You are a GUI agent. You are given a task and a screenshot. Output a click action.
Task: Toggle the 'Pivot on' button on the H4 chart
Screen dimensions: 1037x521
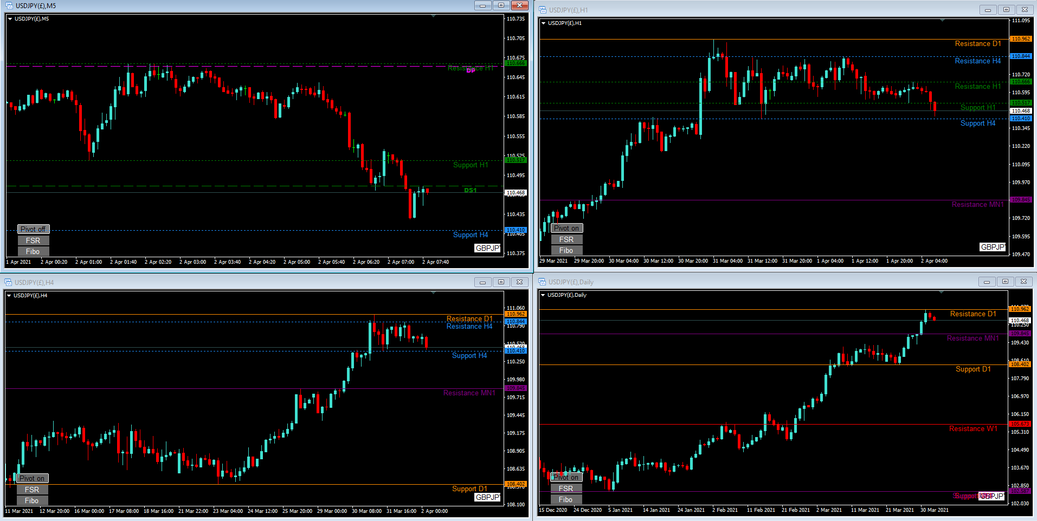pos(33,478)
